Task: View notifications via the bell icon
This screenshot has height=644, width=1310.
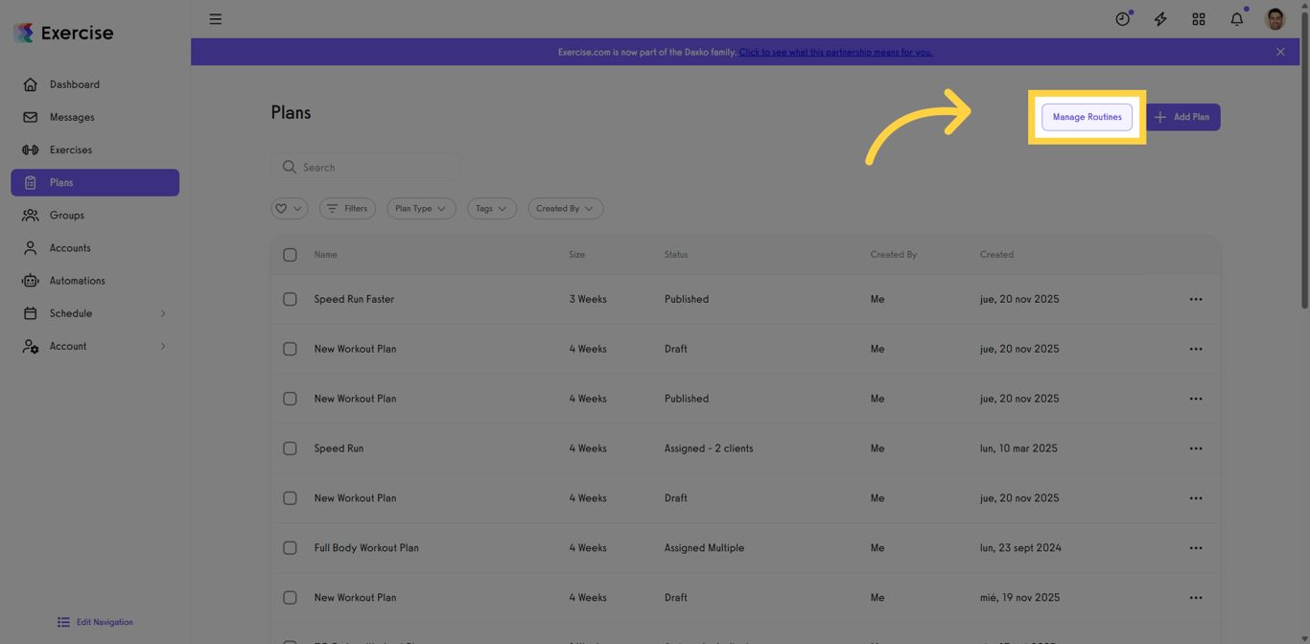Action: (x=1236, y=18)
